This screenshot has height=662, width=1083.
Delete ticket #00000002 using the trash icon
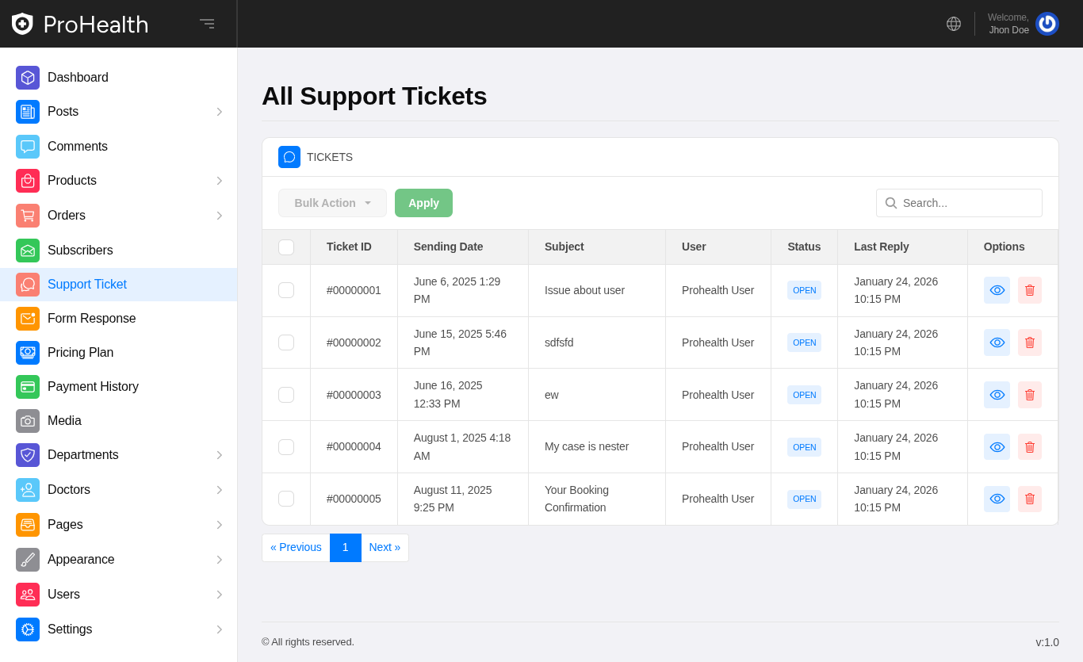(1029, 342)
